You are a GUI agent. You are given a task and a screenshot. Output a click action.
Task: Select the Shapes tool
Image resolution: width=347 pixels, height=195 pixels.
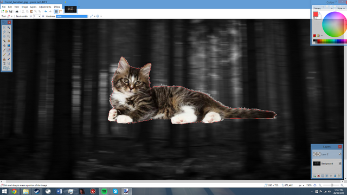[x=7, y=68]
